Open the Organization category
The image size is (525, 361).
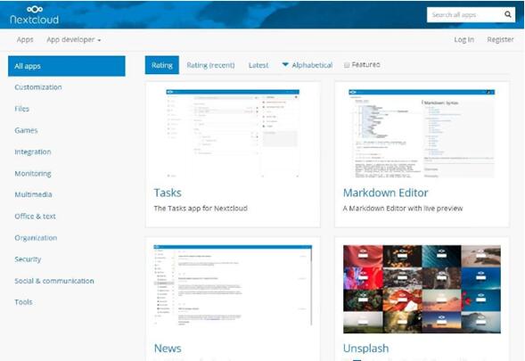(36, 238)
